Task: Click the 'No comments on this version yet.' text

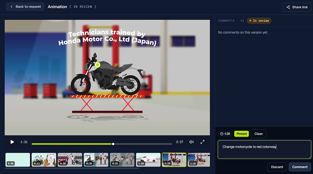Action: 243,32
